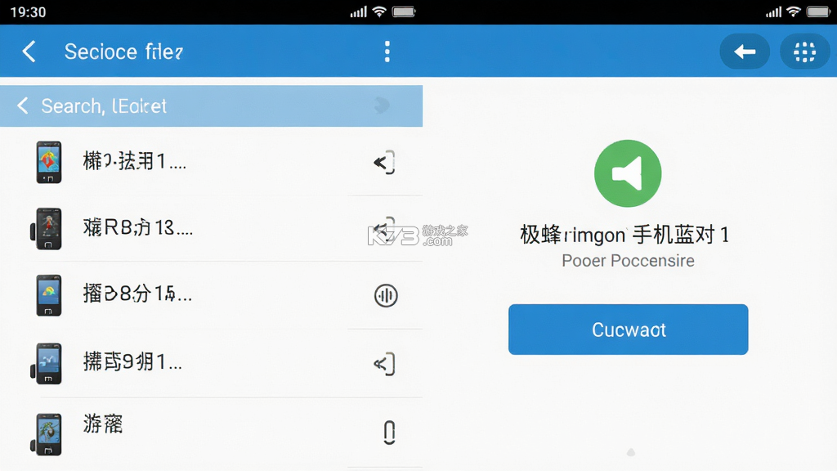Screen dimensions: 837x471
Task: Click the device title containing 'rimgon'
Action: (625, 235)
